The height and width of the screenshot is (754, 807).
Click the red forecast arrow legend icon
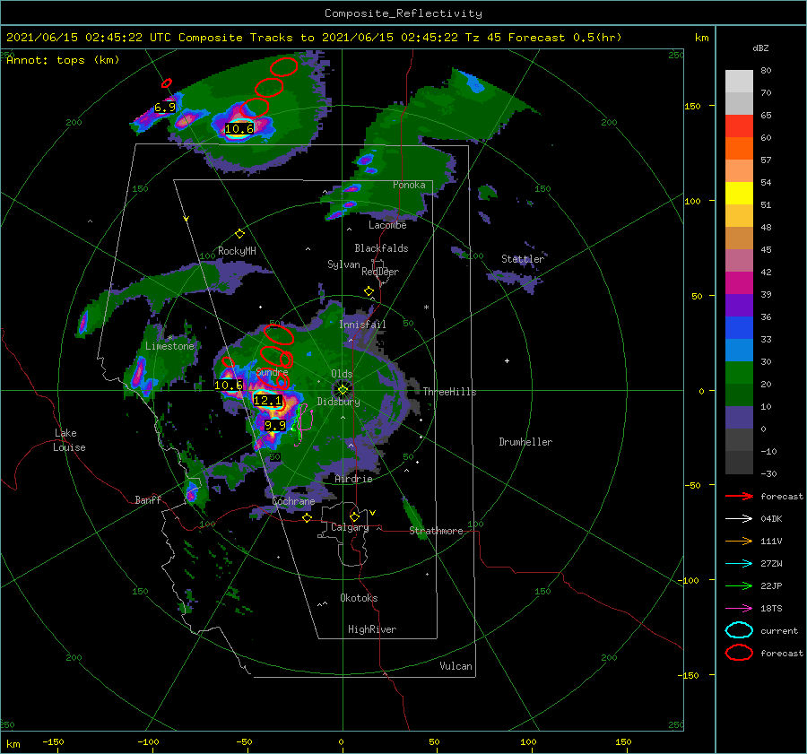coord(739,496)
